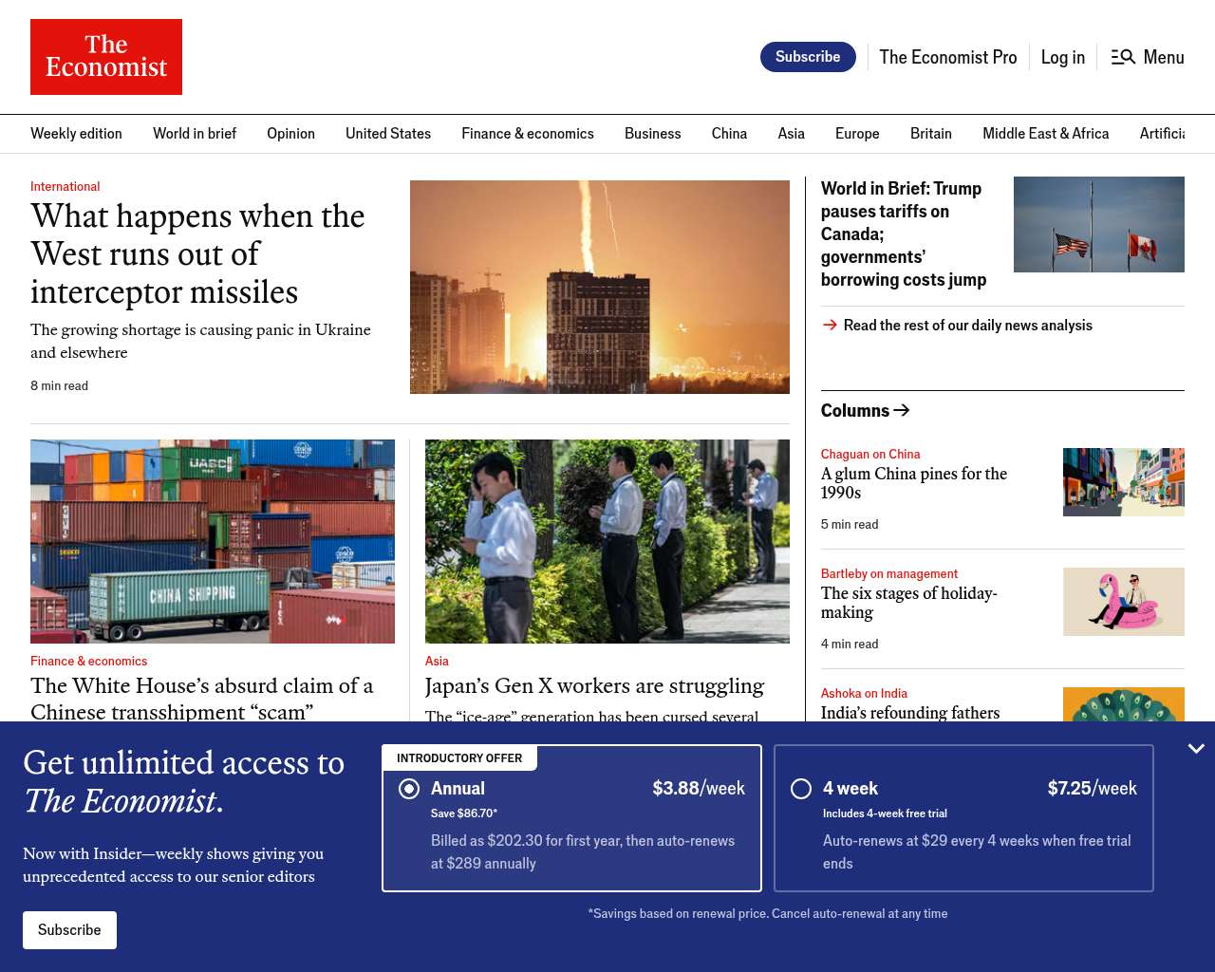Screen dimensions: 1215x972
Task: Click the peacock illustration thumbnail
Action: (1124, 704)
